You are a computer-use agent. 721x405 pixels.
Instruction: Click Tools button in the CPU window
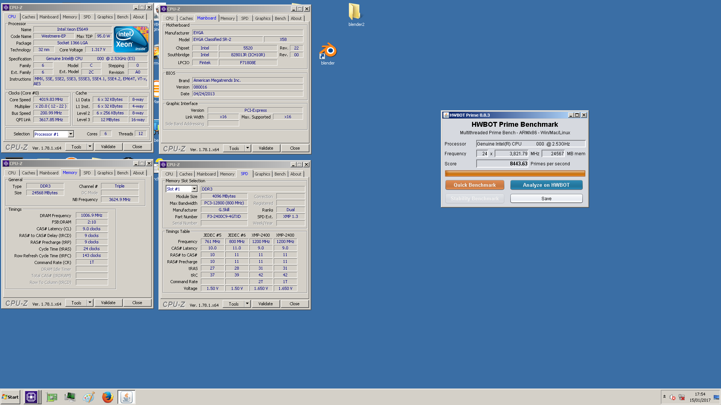(76, 147)
